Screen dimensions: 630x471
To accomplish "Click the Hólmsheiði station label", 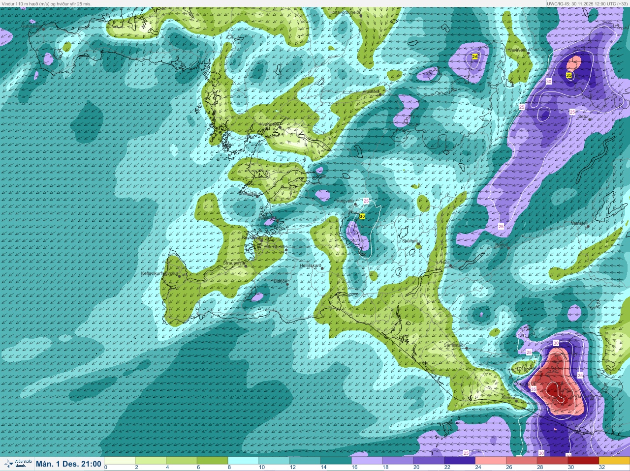I will pos(274,246).
